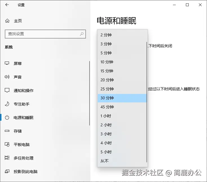Image resolution: width=207 pixels, height=182 pixels.
Task: Choose 45 分钟 option
Action: [122, 107]
